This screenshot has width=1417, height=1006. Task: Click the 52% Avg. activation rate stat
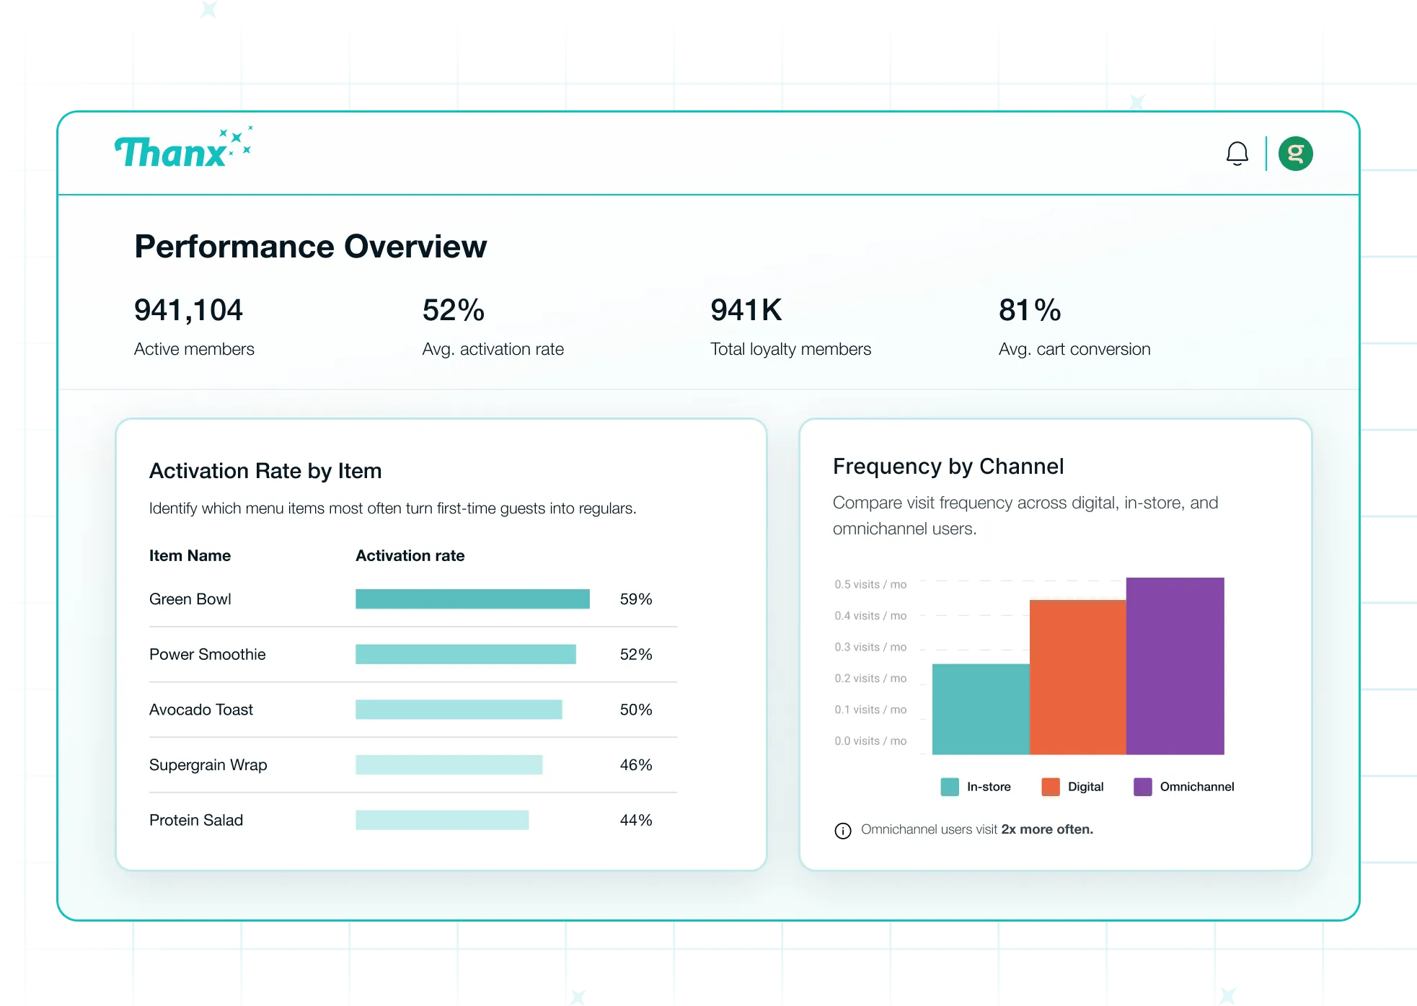454,310
